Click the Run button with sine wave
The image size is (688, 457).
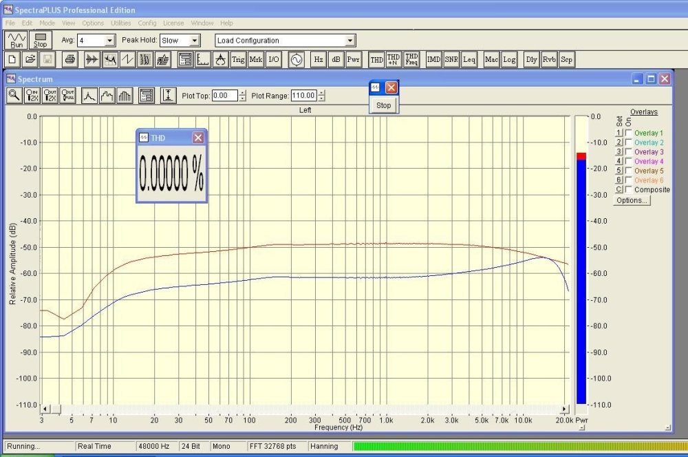click(17, 40)
